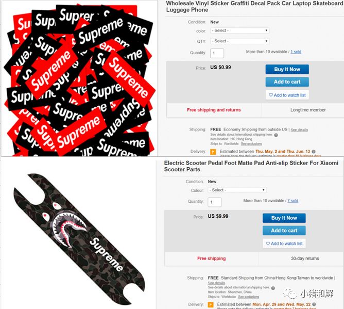Click help icon after Wed. May. 22 estimate

point(314,304)
